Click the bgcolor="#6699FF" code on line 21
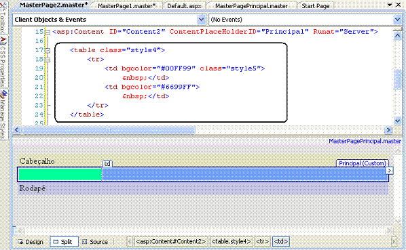The image size is (406, 250). (x=158, y=87)
